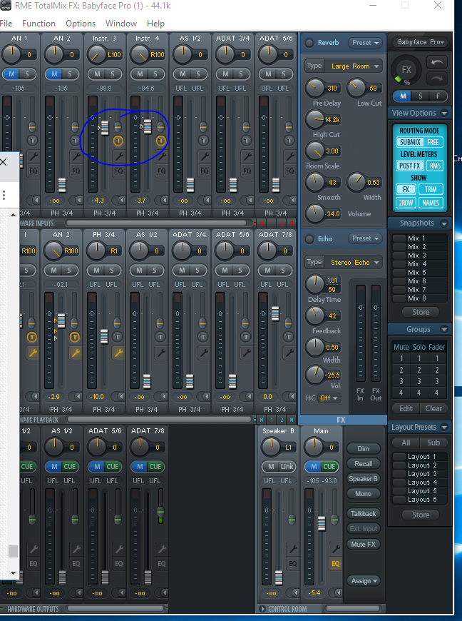
Task: Collapse the Snapshots panel
Action: (444, 223)
